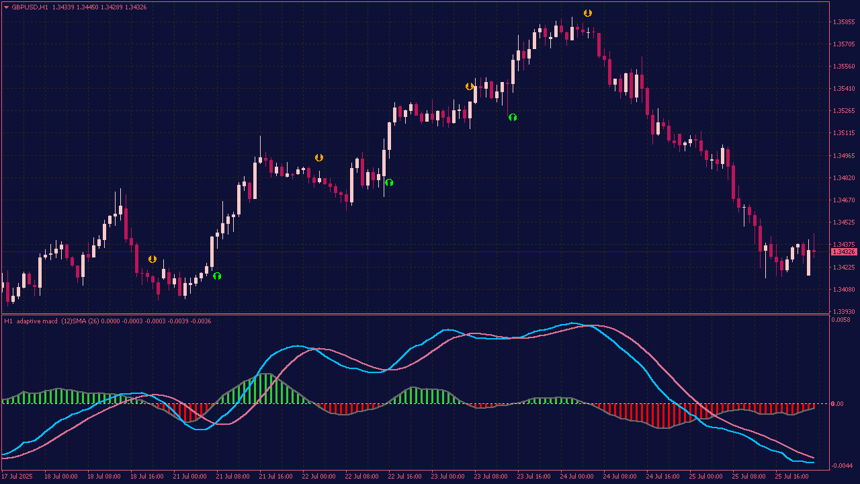Click the GBPUSD,H1 symbol title text

pos(30,7)
